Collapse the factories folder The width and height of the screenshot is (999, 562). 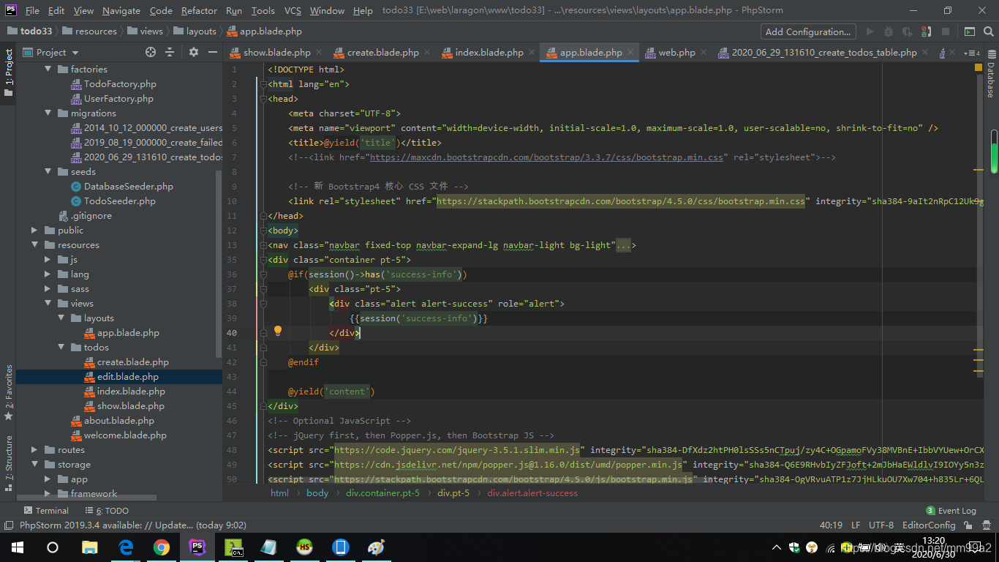(x=48, y=69)
